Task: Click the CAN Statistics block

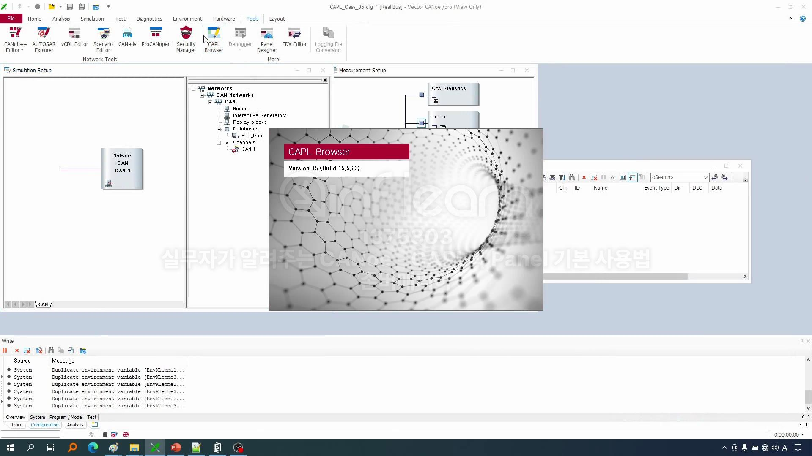Action: tap(453, 94)
